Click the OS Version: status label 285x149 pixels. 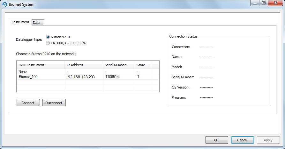click(x=181, y=87)
